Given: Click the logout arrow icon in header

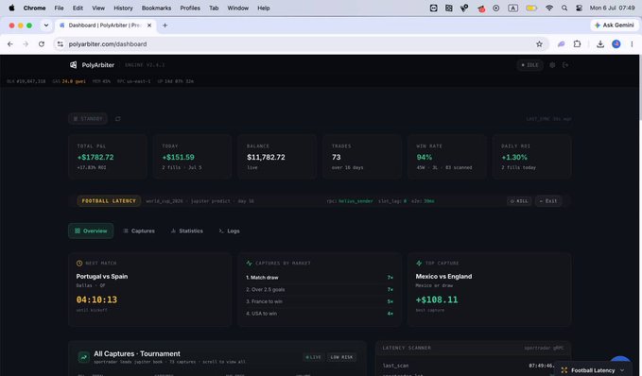Looking at the screenshot, I should [x=565, y=65].
